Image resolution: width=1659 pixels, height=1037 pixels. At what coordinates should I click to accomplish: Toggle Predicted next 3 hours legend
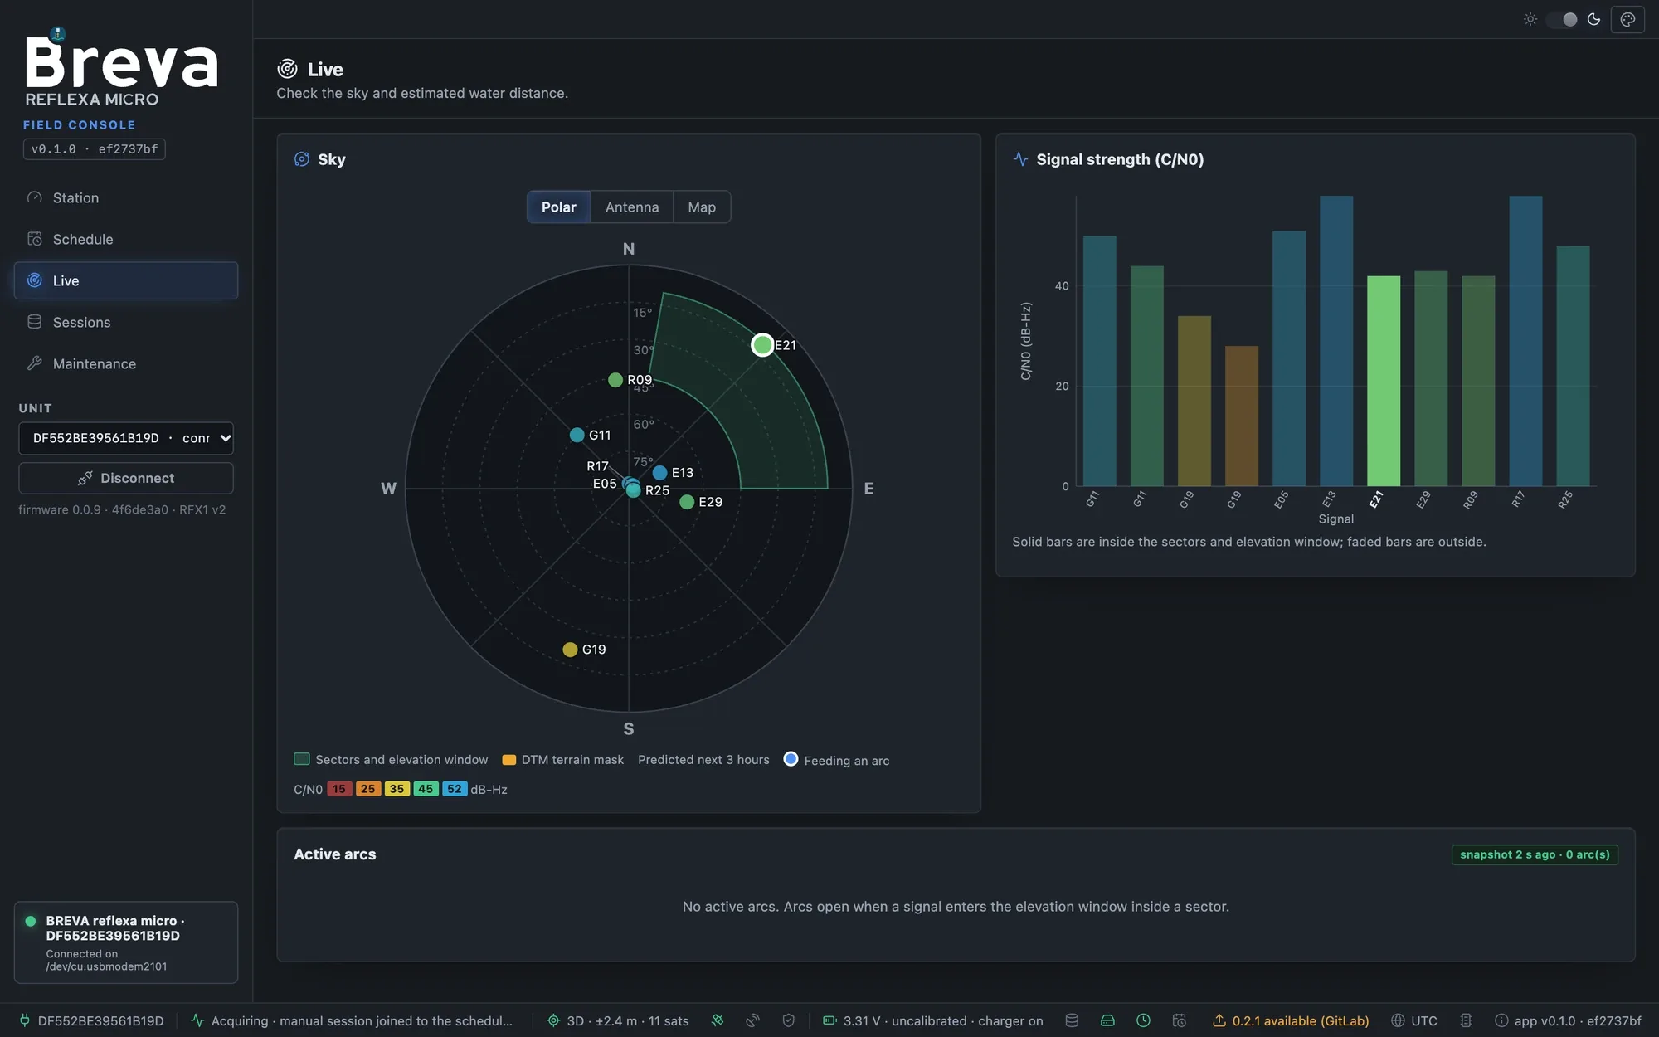click(703, 760)
